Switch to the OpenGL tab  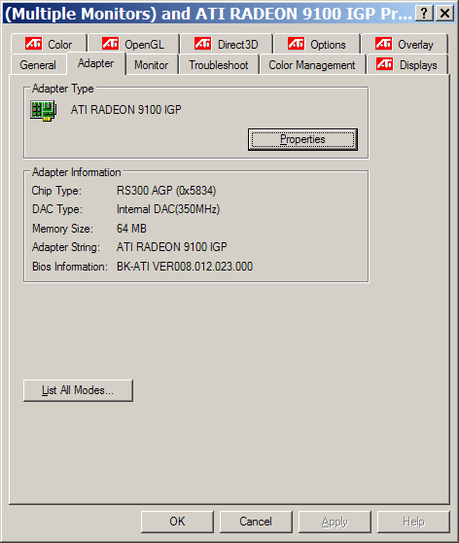[x=133, y=44]
